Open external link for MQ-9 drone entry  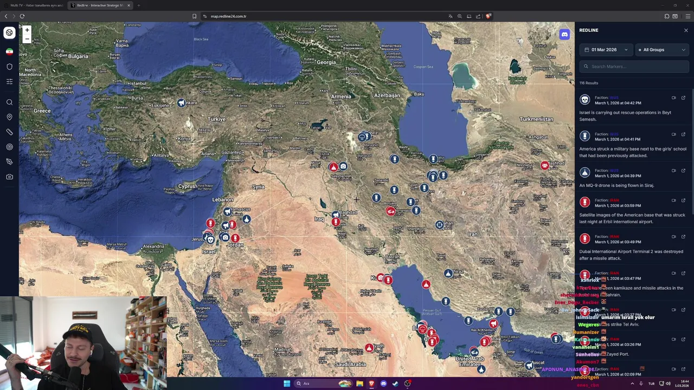pyautogui.click(x=683, y=171)
